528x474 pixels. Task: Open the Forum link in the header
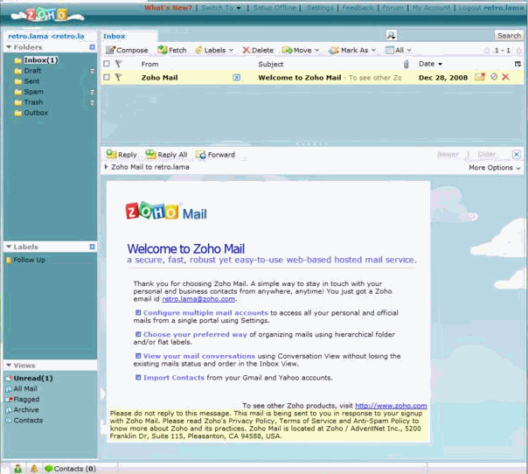393,7
